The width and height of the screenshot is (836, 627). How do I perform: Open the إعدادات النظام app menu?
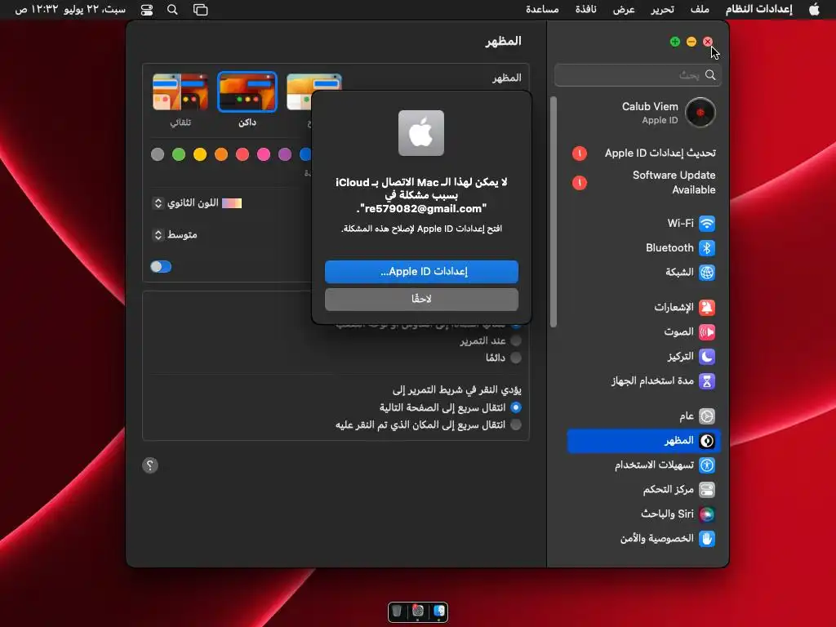point(758,10)
